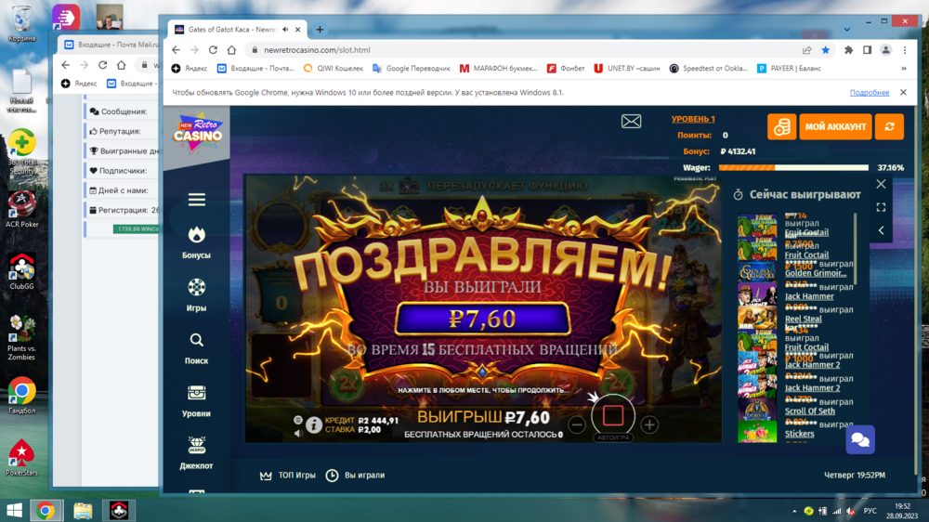Open the hamburger menu in casino sidebar
The width and height of the screenshot is (929, 522).
tap(196, 200)
